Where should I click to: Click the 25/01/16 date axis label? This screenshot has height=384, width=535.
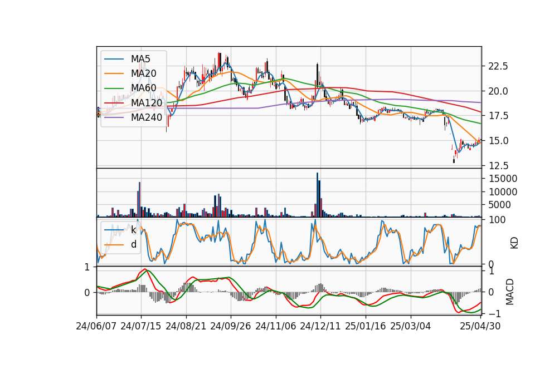click(x=366, y=326)
